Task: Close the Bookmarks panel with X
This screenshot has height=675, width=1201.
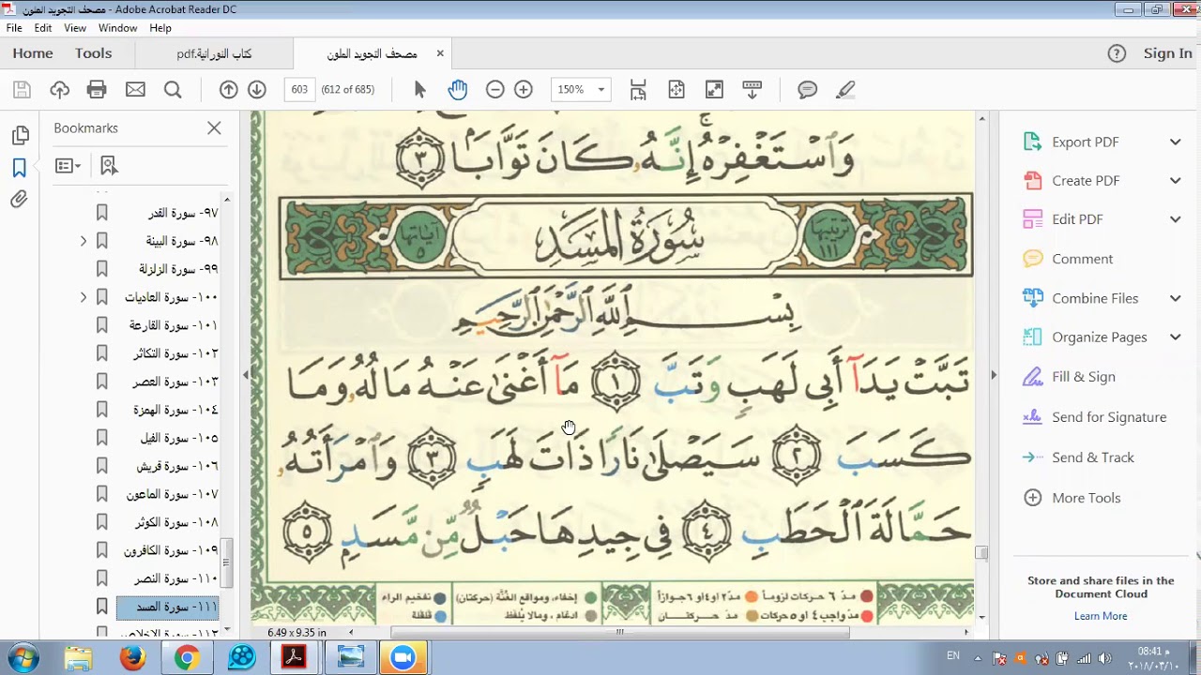Action: pos(214,127)
